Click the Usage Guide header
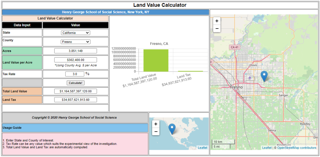The height and width of the screenshot is (157, 320). tap(75, 128)
